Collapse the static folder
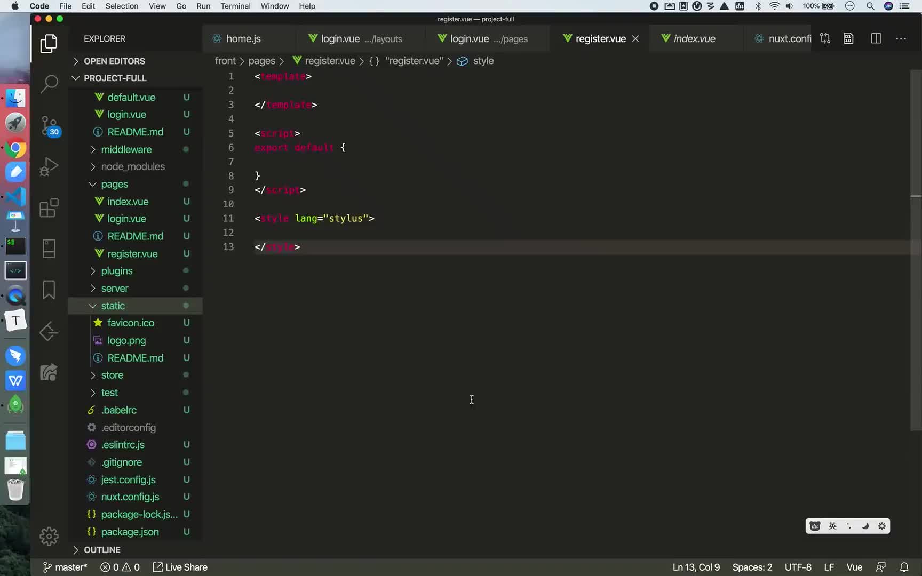 [113, 306]
